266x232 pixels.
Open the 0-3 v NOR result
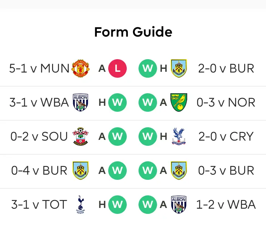226,102
